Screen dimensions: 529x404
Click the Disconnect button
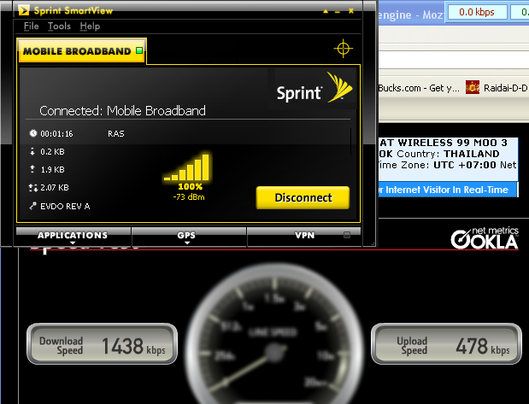pyautogui.click(x=303, y=197)
